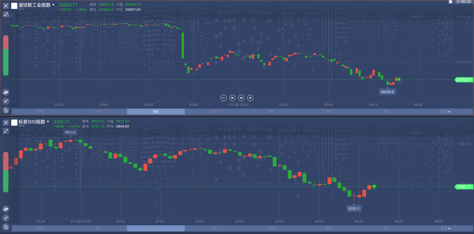Select the highlighted 5分 tab in SPX panel
The height and width of the screenshot is (234, 474).
(x=156, y=228)
